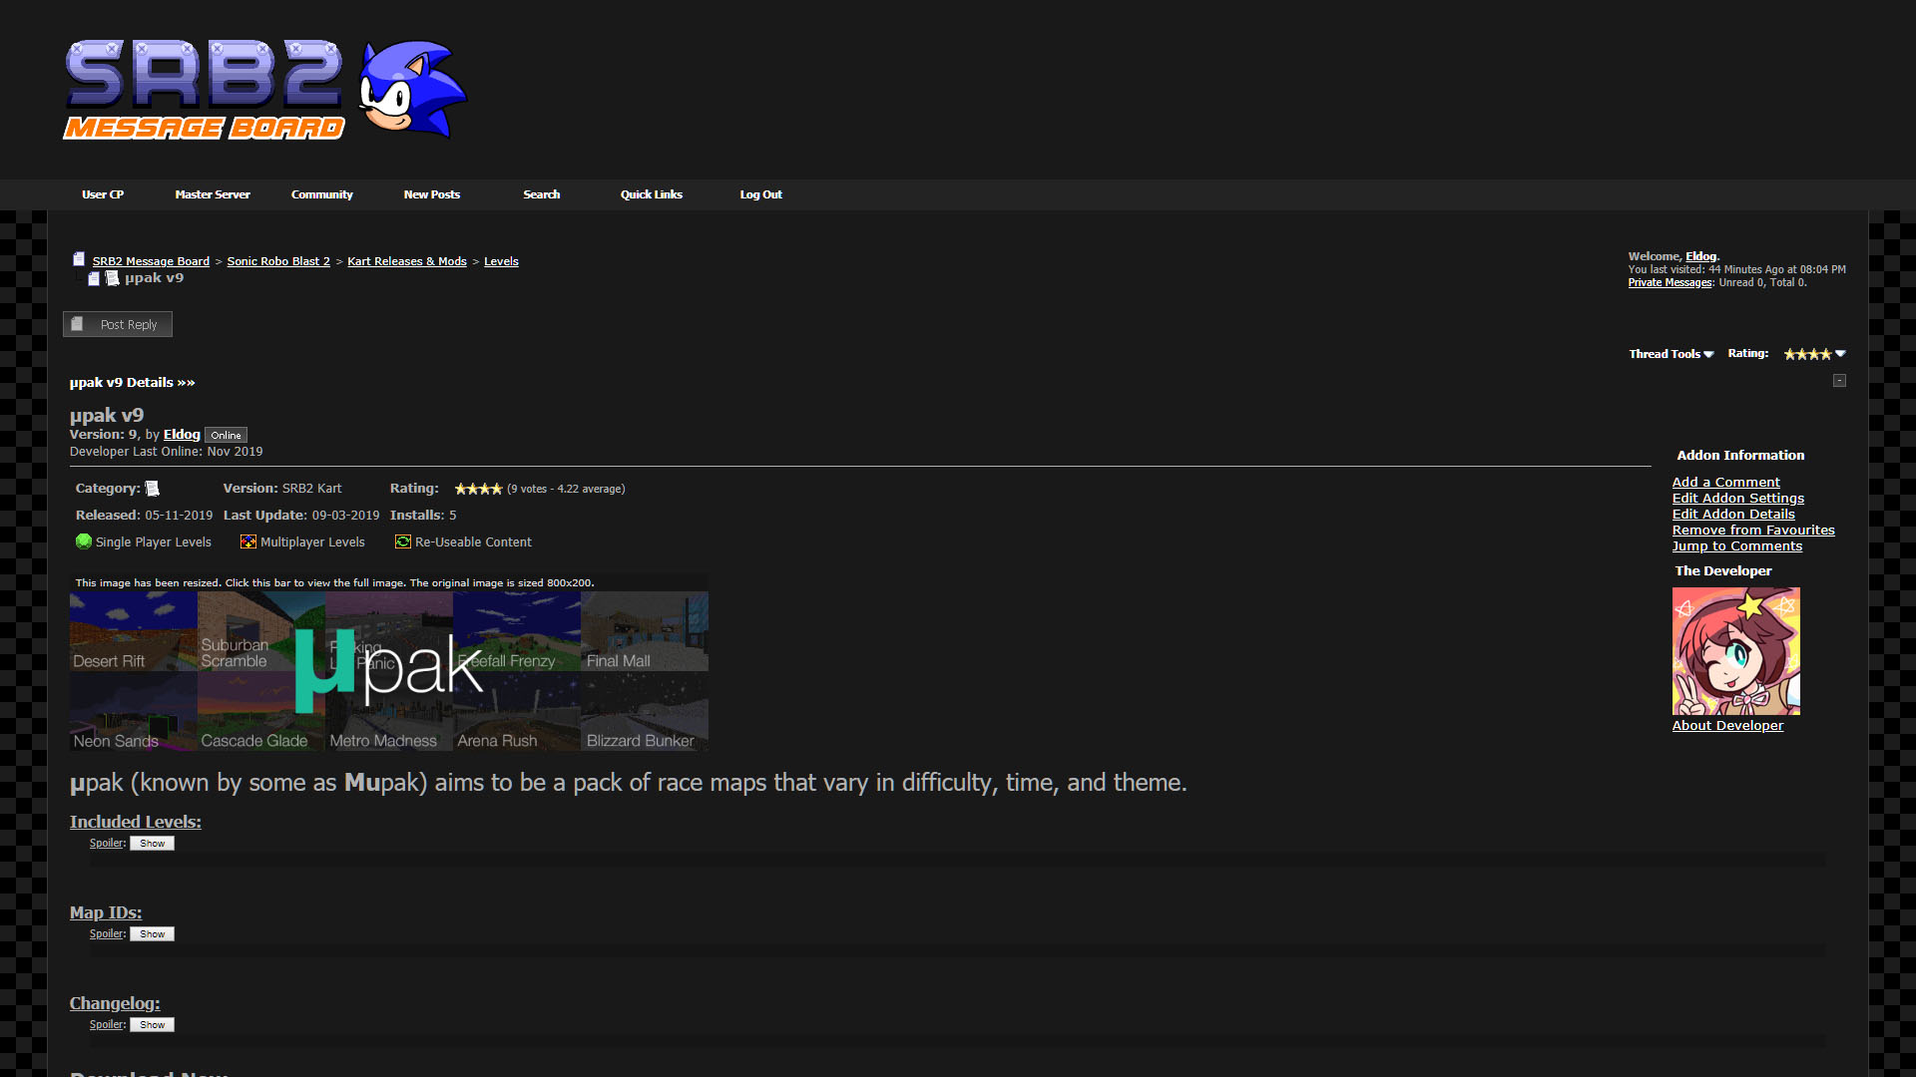Image resolution: width=1916 pixels, height=1077 pixels.
Task: Open the User CP menu
Action: 103,194
